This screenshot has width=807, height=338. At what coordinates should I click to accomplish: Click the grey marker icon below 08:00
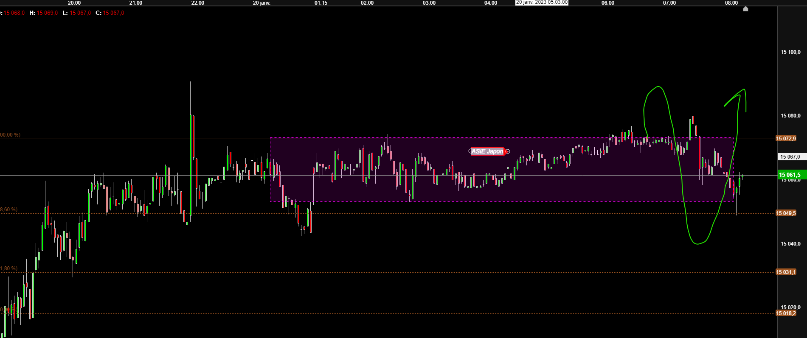tap(745, 8)
